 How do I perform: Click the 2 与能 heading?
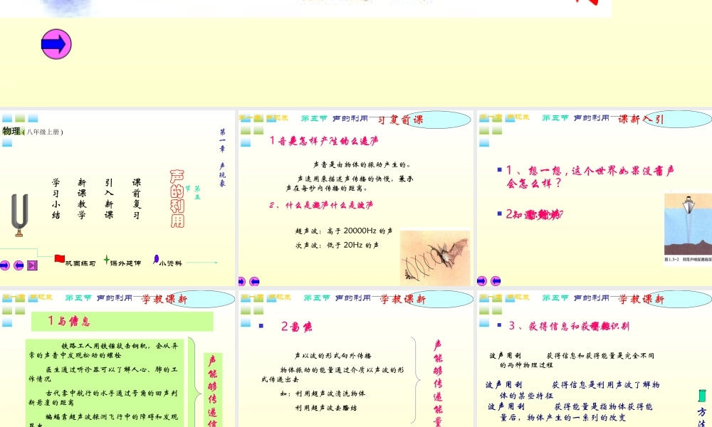[x=296, y=327]
